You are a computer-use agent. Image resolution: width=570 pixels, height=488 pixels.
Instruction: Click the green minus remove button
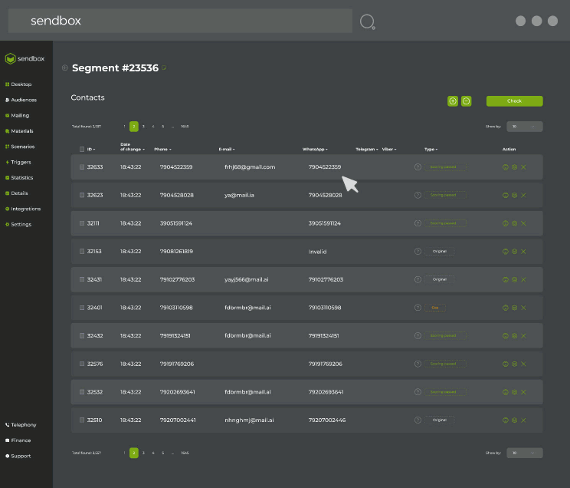[467, 101]
